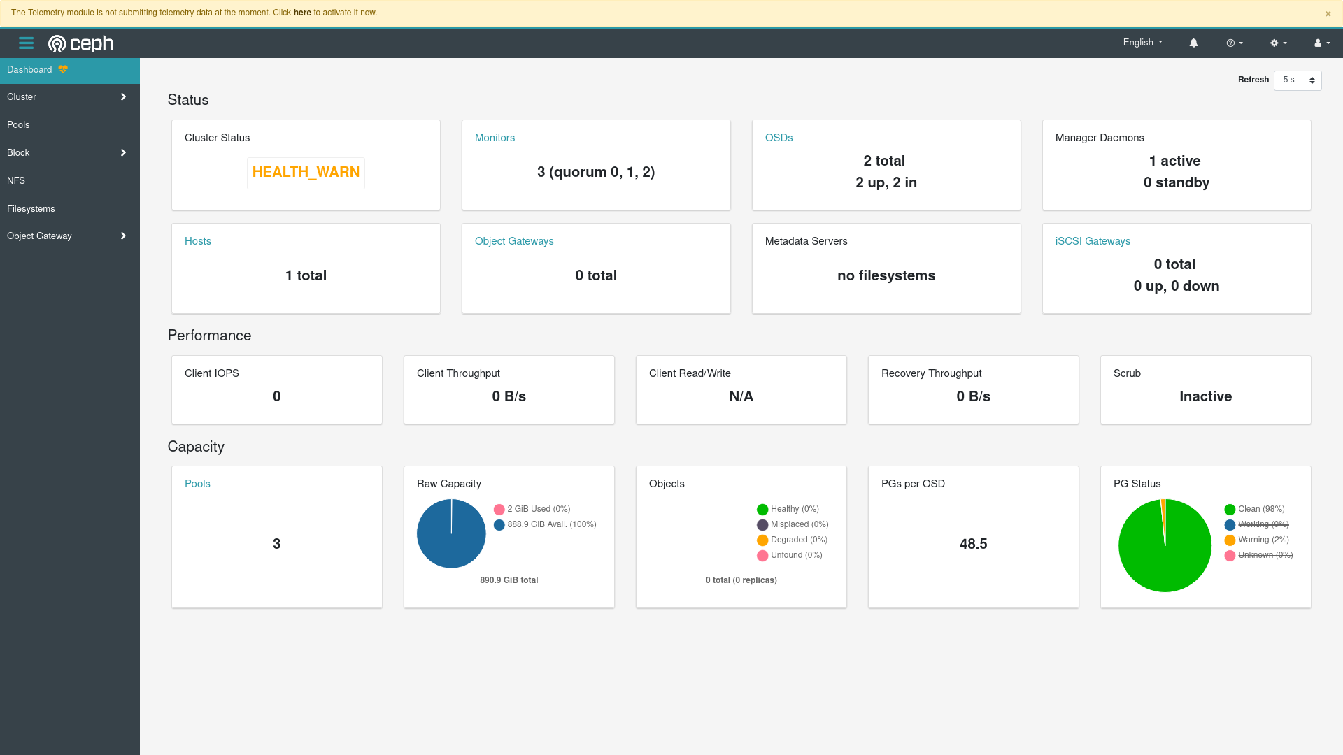Expand the Cluster sidebar menu
This screenshot has width=1343, height=755.
click(x=69, y=97)
